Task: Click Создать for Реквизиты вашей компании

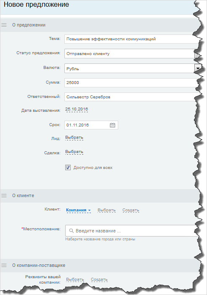Action: click(99, 279)
